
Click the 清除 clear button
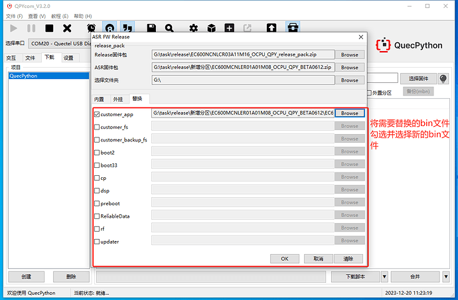click(x=348, y=259)
